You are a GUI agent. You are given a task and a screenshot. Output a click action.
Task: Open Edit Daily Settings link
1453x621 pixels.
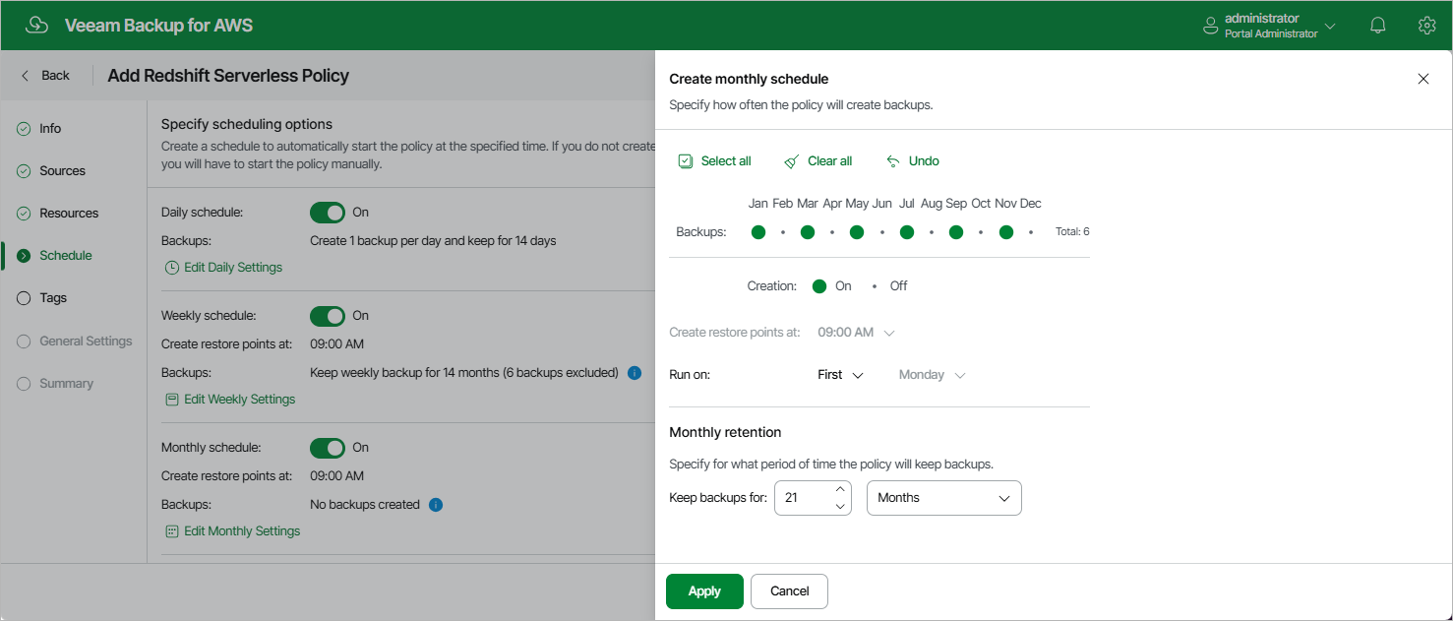(x=223, y=268)
